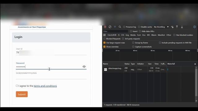Agree to the terms checkbox
This screenshot has height=111, width=198.
click(17, 86)
